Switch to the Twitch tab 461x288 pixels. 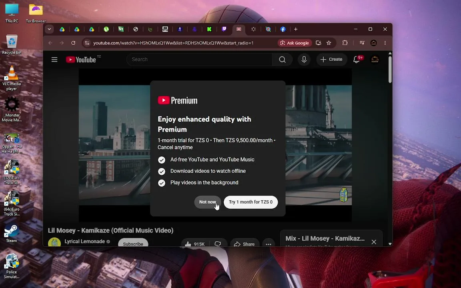pyautogui.click(x=224, y=29)
